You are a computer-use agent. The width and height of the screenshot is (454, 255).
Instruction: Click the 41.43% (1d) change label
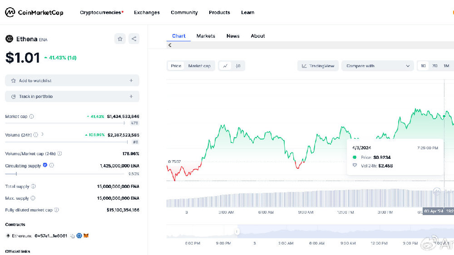60,58
